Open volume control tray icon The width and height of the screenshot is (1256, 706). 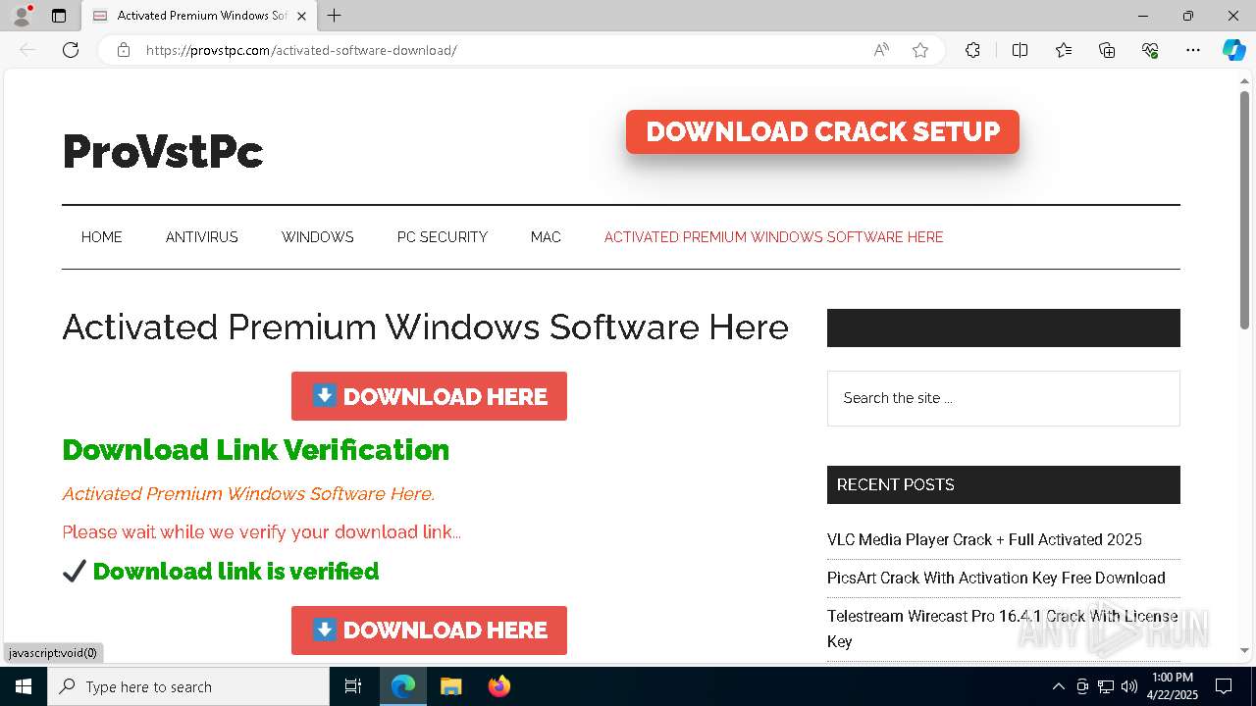(x=1129, y=686)
